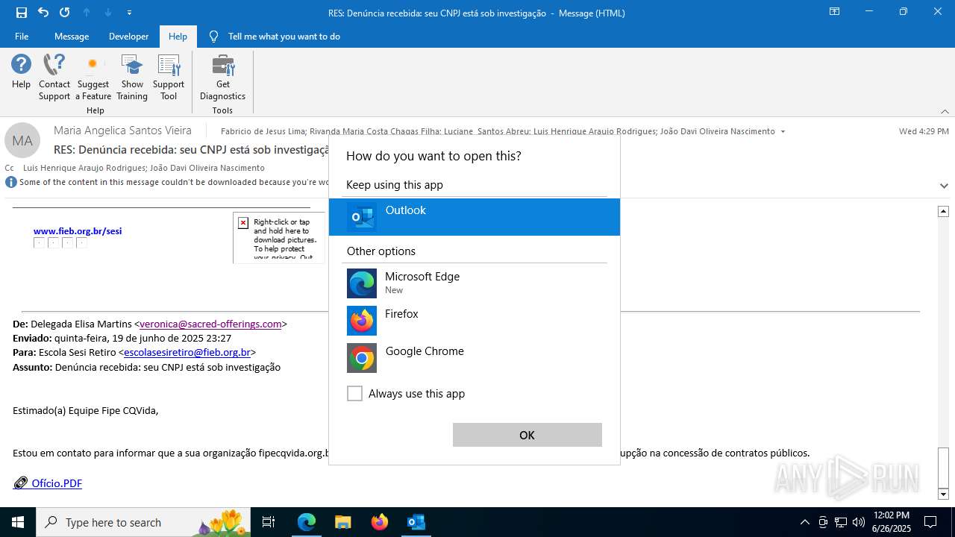Image resolution: width=955 pixels, height=537 pixels.
Task: Open the File menu
Action: click(x=22, y=36)
